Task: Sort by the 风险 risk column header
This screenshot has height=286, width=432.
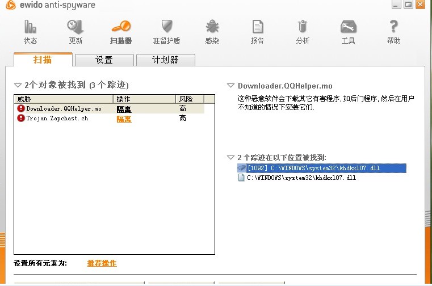Action: [190, 99]
